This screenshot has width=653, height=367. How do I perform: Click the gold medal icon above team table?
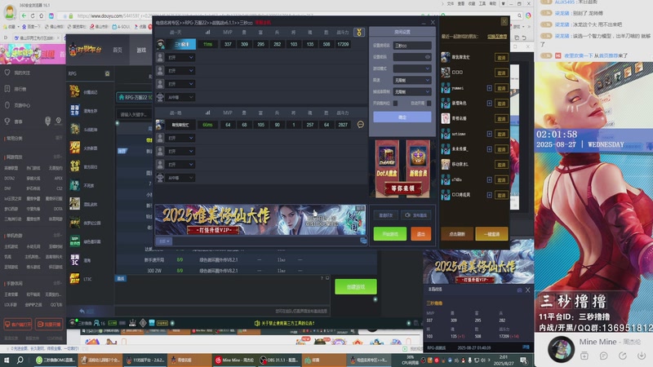coord(359,32)
